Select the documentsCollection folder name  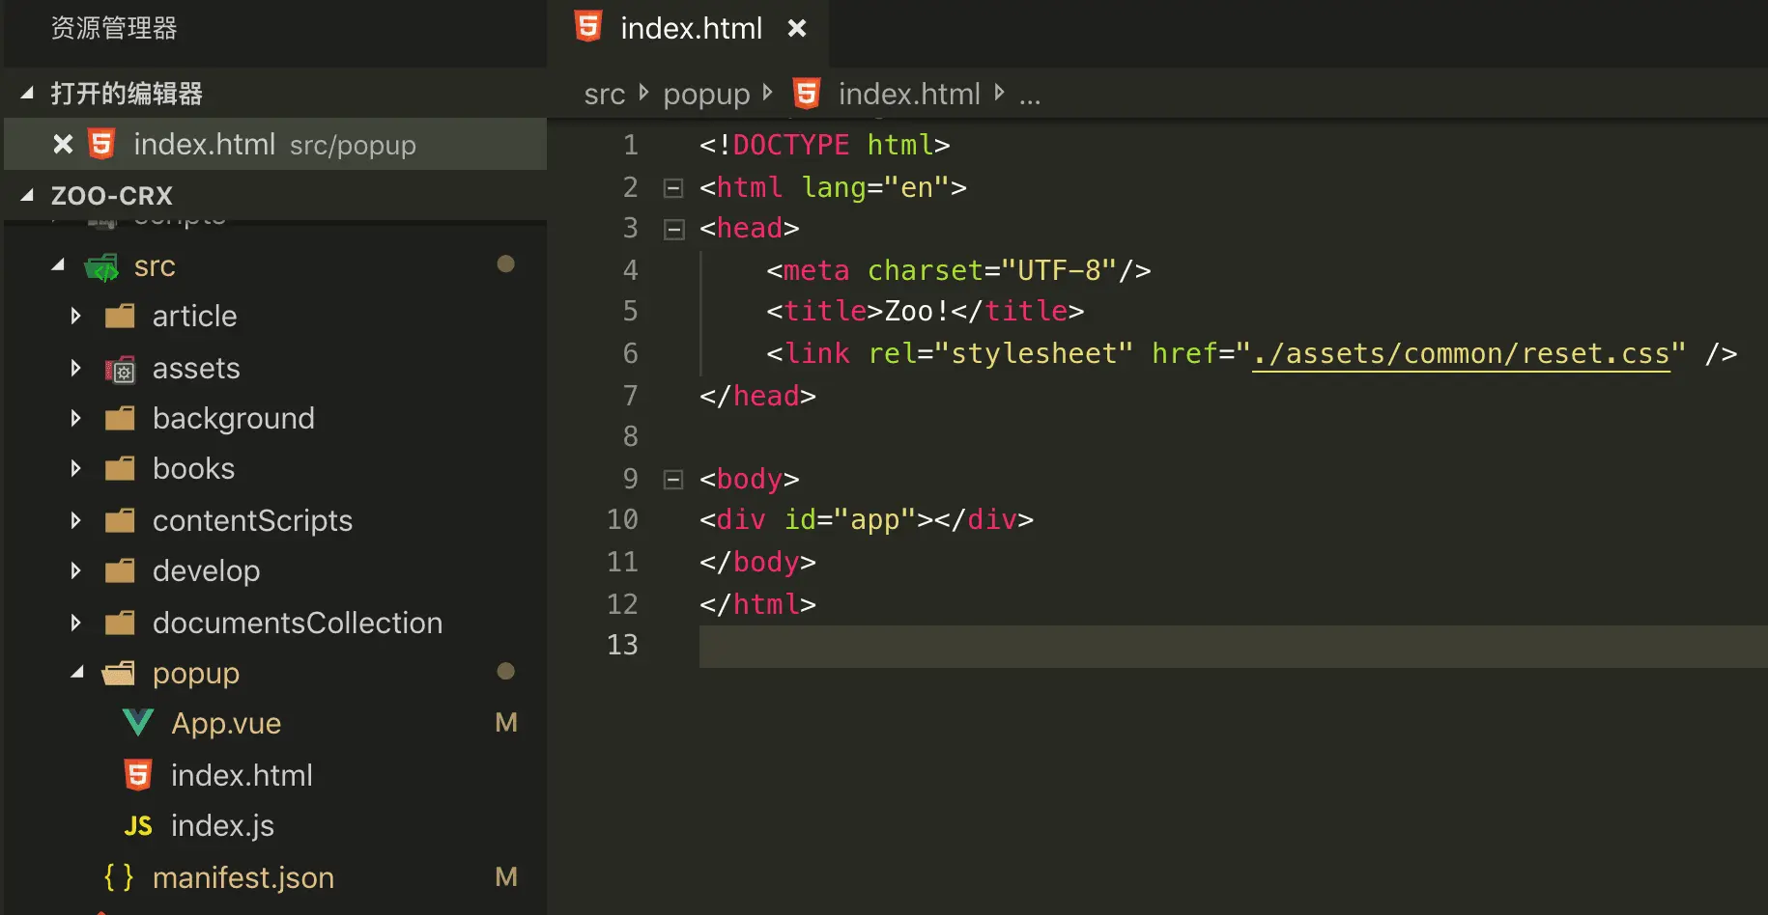[x=298, y=624]
